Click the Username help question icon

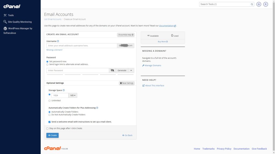point(58,41)
